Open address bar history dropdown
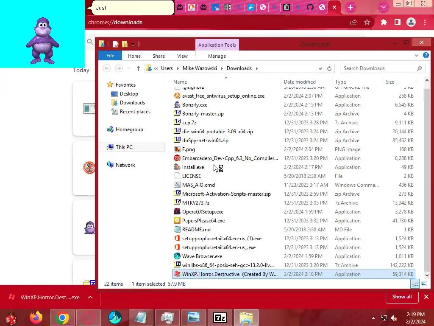This screenshot has width=434, height=326. click(320, 68)
